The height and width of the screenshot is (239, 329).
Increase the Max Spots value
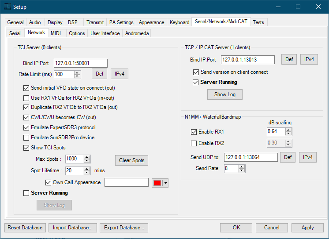(x=87, y=157)
